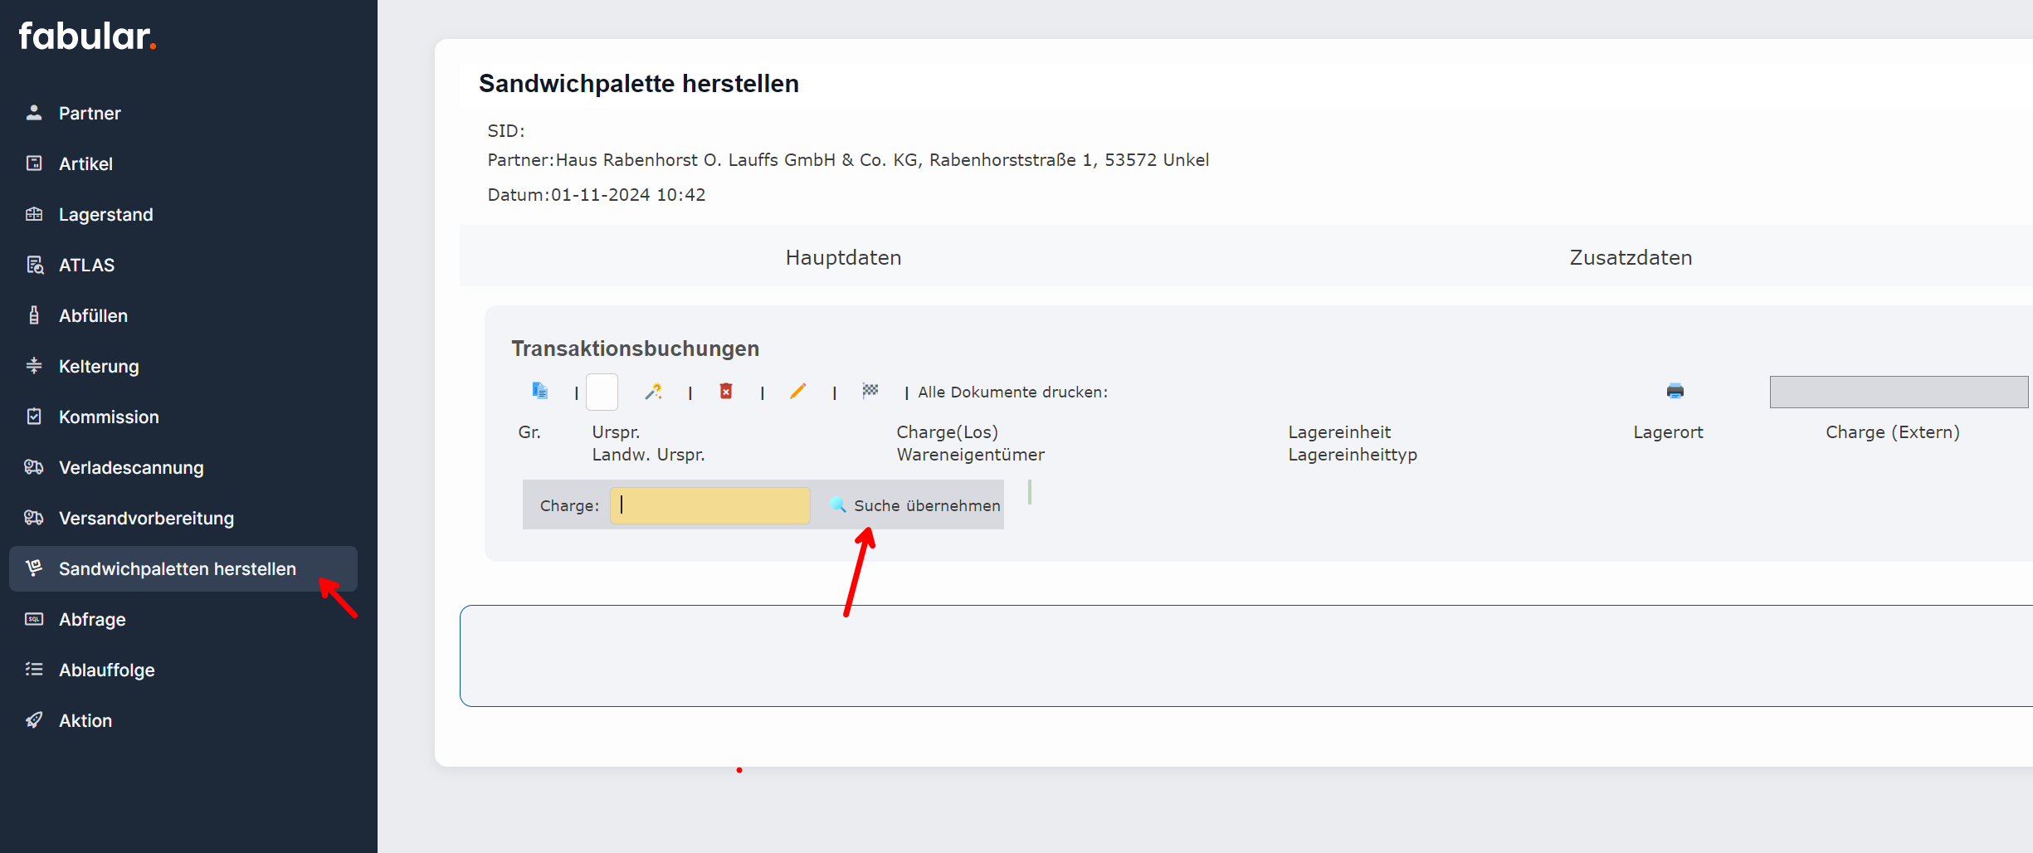The height and width of the screenshot is (853, 2033).
Task: Click the printer icon in the Lagerort column
Action: point(1675,391)
